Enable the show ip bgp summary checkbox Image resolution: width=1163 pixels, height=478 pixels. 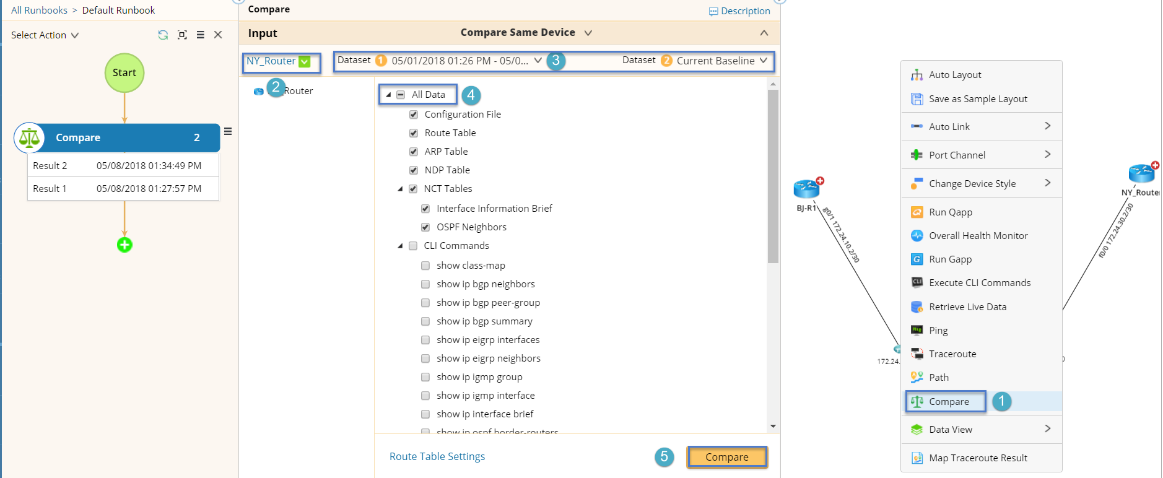[x=425, y=321]
